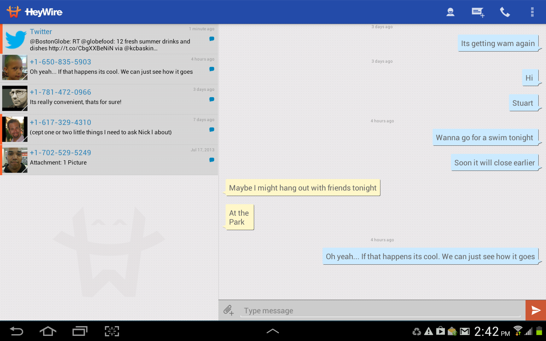Select the +1-702-529-5249 contact photo

[15, 160]
